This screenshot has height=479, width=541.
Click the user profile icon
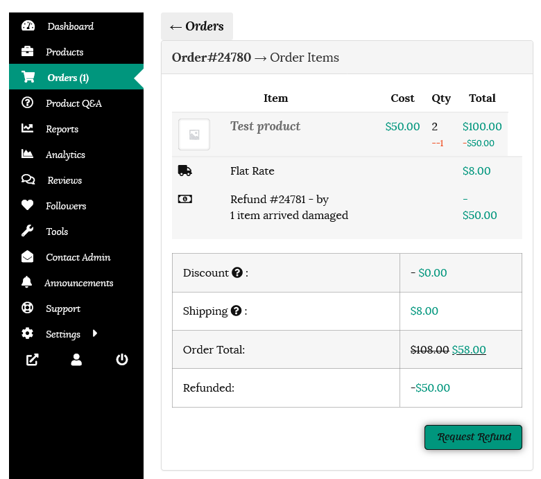pos(76,360)
